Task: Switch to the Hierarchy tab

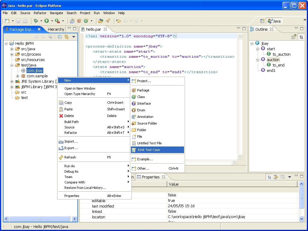Action: pyautogui.click(x=56, y=29)
